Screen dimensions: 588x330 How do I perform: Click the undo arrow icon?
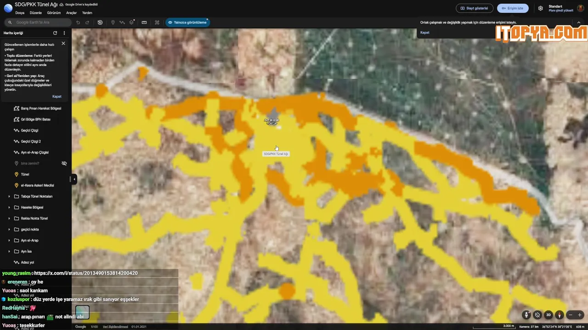point(78,22)
